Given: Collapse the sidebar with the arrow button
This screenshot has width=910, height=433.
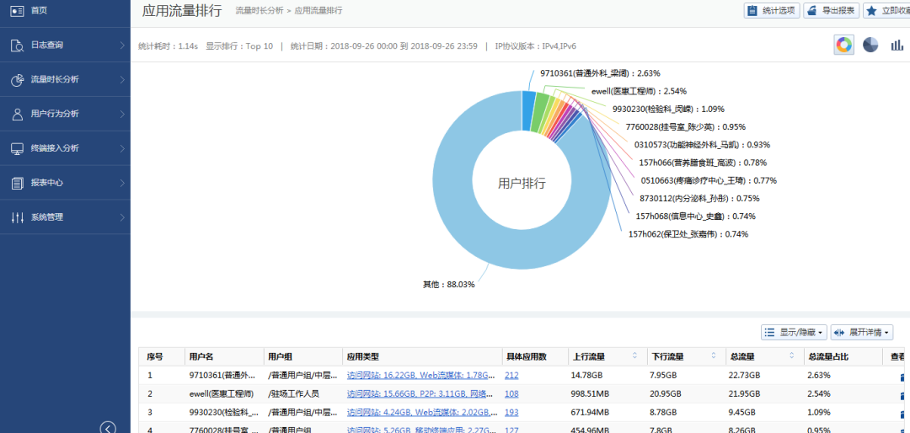Looking at the screenshot, I should [x=108, y=428].
